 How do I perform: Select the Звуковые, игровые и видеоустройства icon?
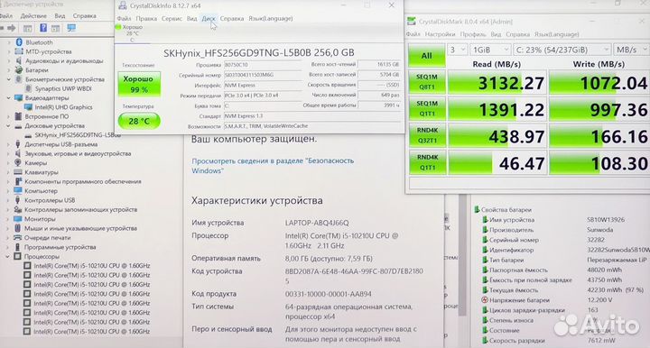click(x=18, y=153)
